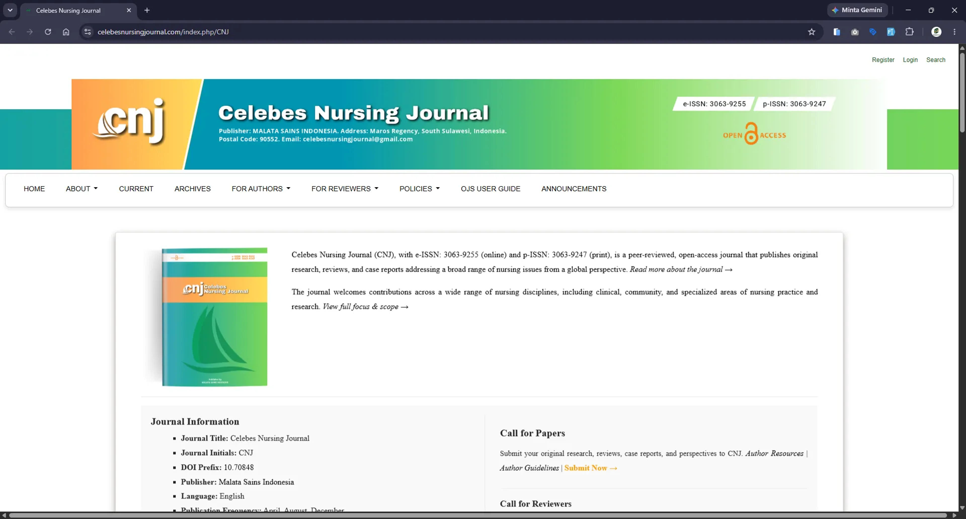Open a new browser tab
Image resolution: width=966 pixels, height=519 pixels.
pos(147,10)
